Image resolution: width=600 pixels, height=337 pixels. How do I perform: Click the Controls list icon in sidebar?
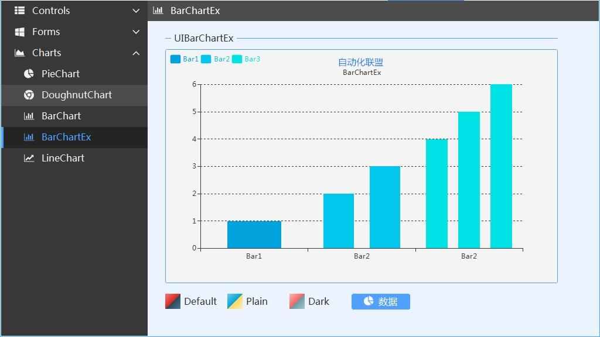(19, 11)
